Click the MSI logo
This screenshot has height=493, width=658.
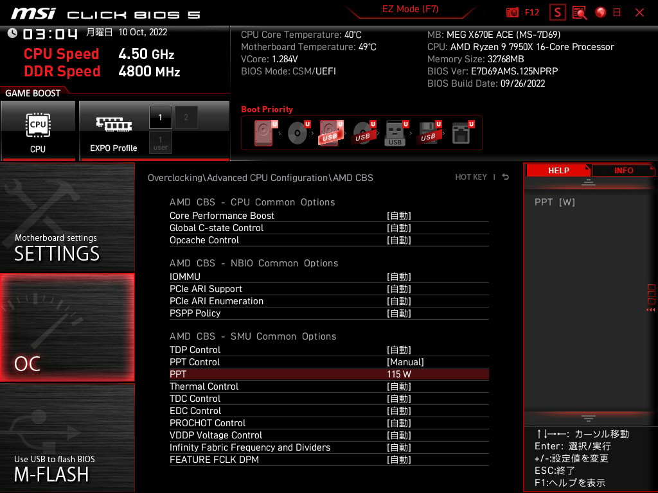[33, 14]
